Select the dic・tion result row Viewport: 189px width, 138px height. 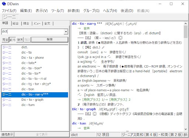(35, 89)
